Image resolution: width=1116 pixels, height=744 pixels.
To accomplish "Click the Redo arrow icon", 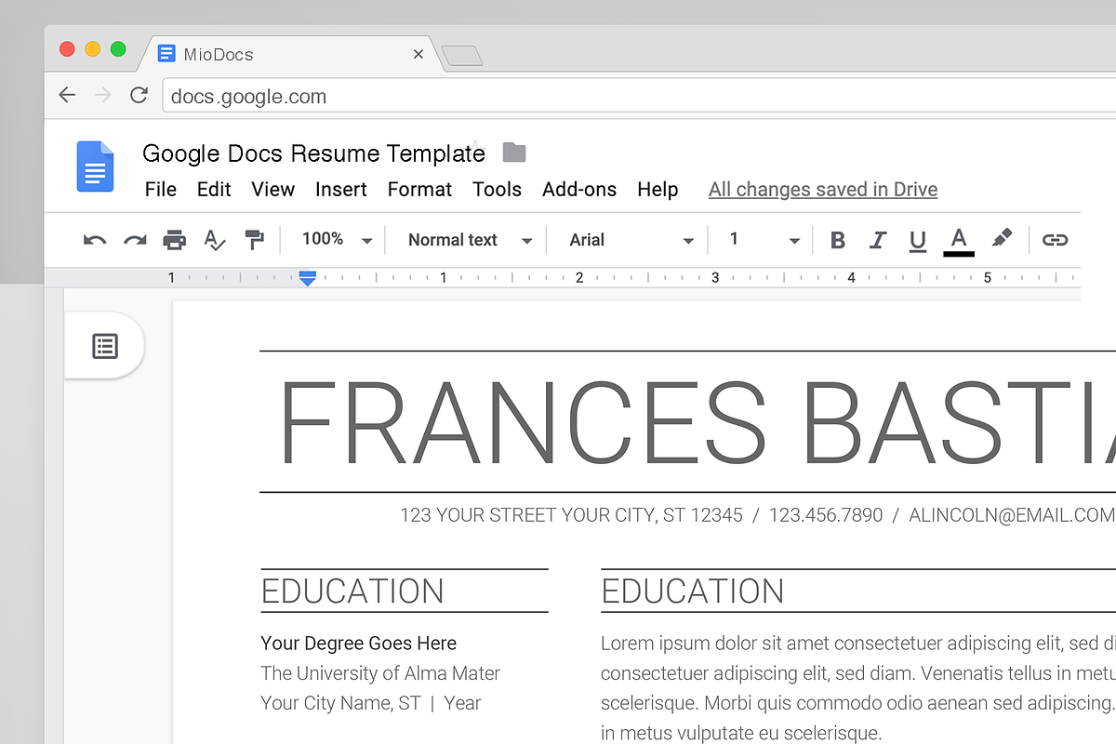I will click(x=135, y=240).
